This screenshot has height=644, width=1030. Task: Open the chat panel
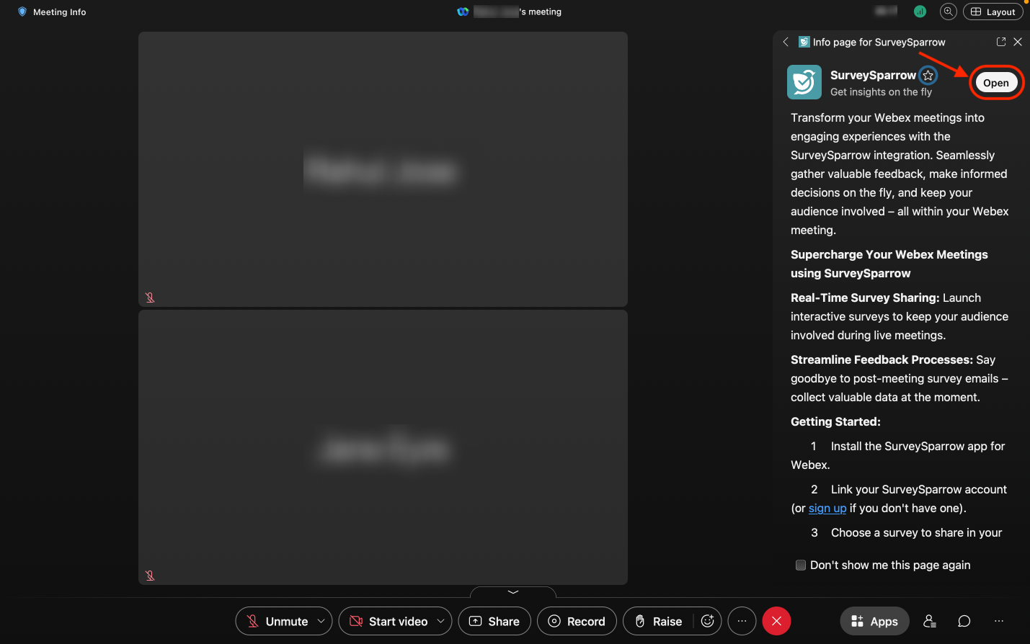click(x=964, y=621)
